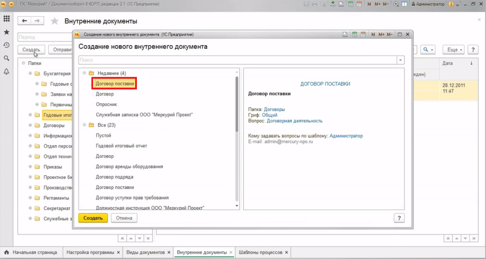
Task: Expand the Приказы folder
Action: 30,167
